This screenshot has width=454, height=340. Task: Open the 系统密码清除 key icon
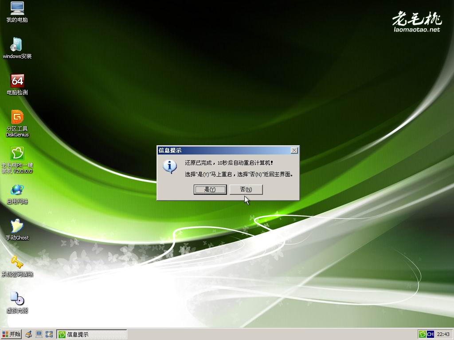(17, 263)
